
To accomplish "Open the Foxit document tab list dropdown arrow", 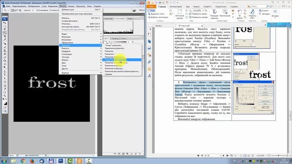I will click(x=265, y=26).
